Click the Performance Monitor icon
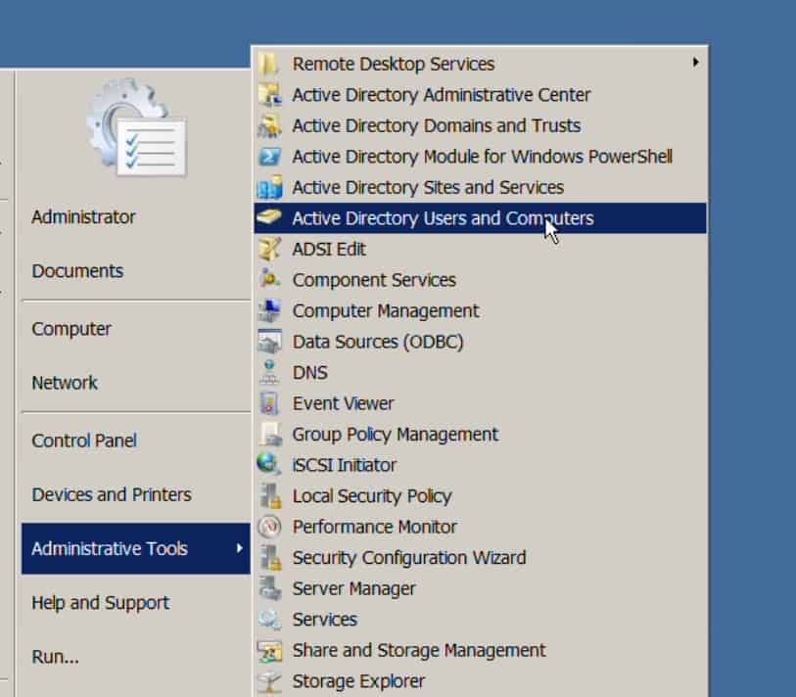Viewport: 796px width, 697px height. tap(269, 527)
